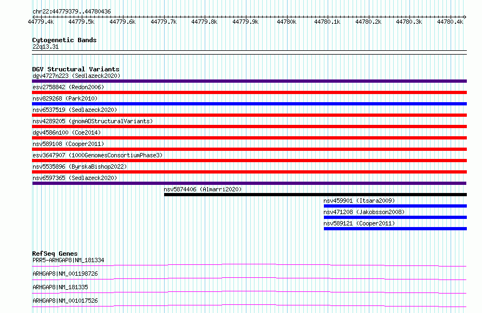Screen dimensions: 482x313
Task: Click the 44780.1k ruler position
Action: click(327, 22)
